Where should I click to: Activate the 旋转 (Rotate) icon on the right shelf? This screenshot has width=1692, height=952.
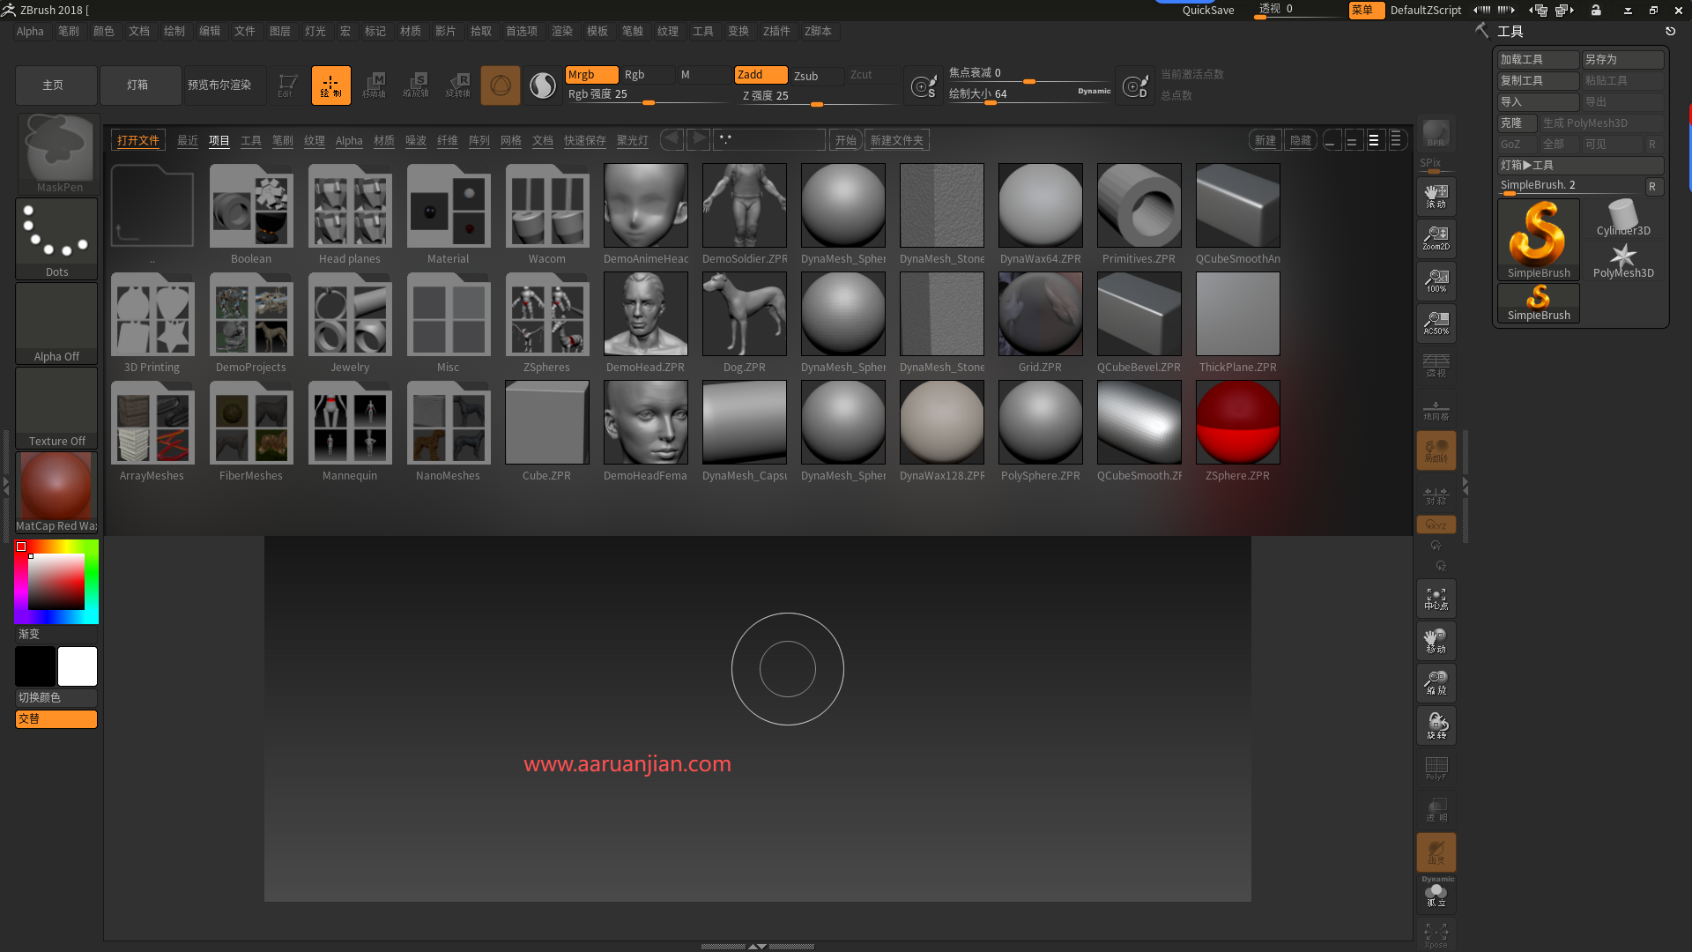point(1436,725)
